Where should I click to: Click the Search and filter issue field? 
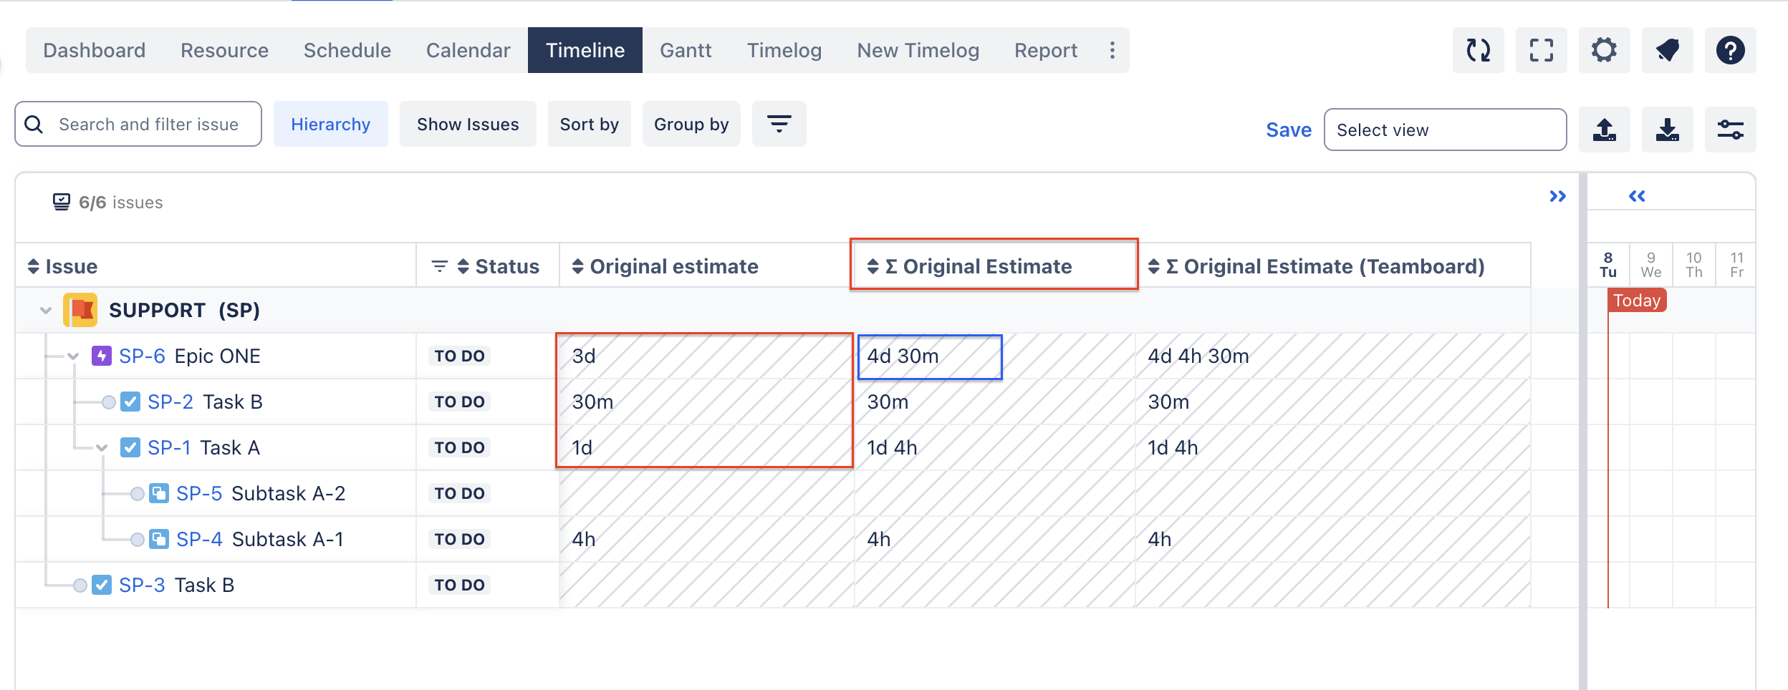(x=148, y=125)
